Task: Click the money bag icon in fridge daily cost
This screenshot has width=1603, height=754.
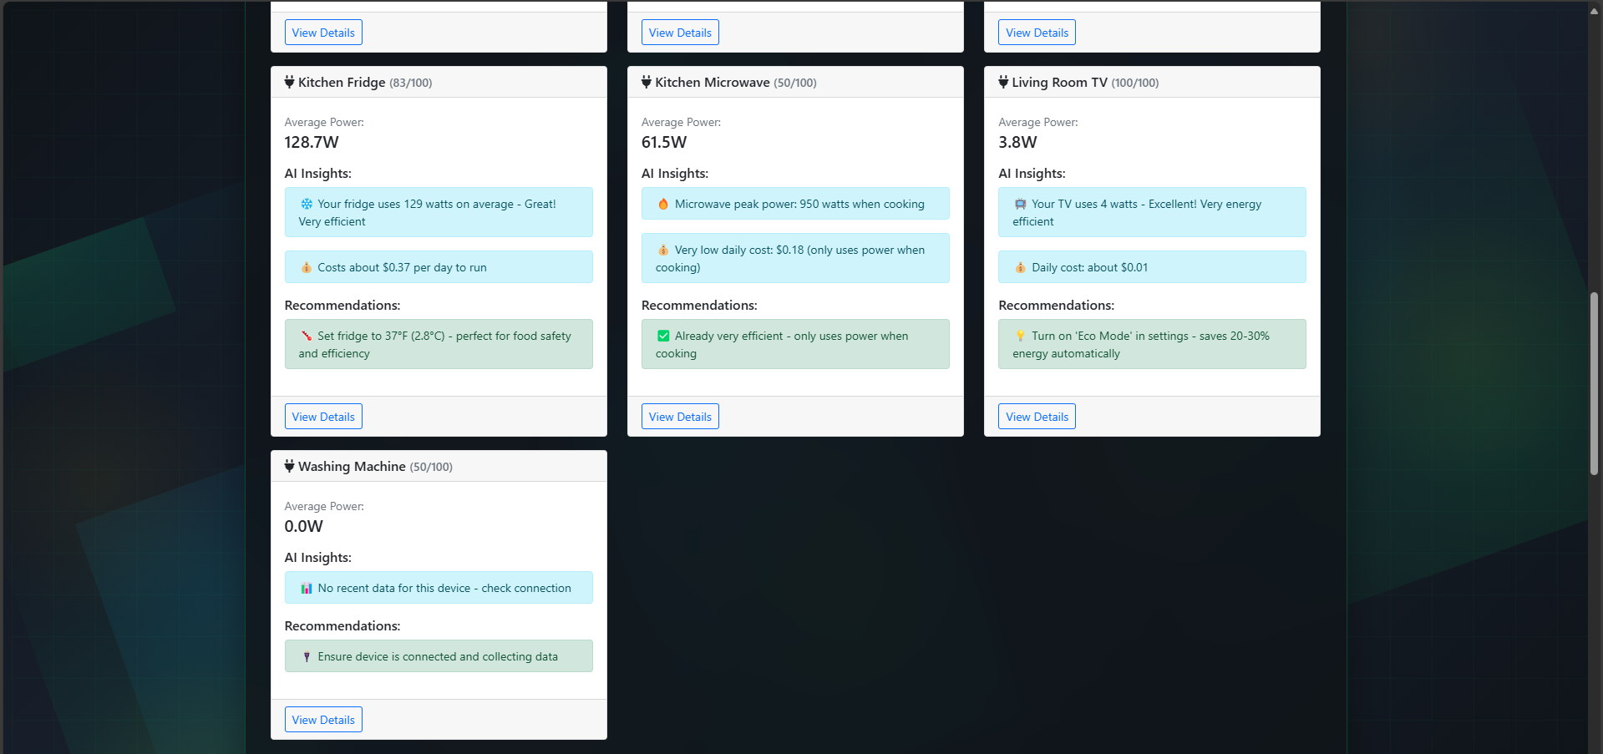Action: 307,267
